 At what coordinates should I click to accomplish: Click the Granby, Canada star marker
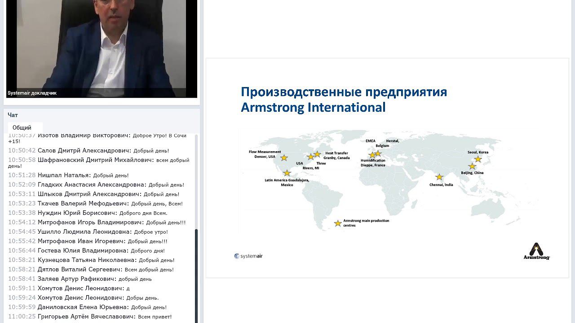317,154
